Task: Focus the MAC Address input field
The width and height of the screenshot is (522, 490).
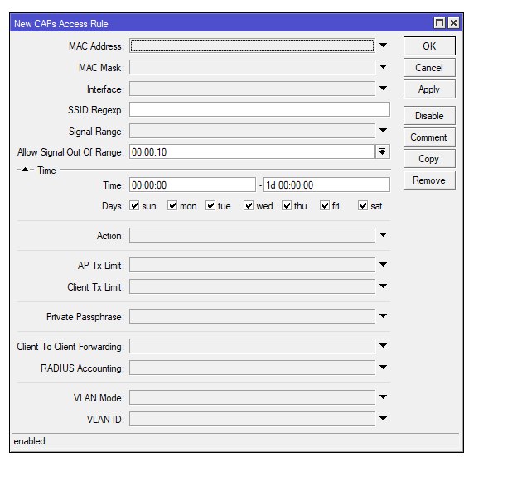Action: [x=252, y=46]
